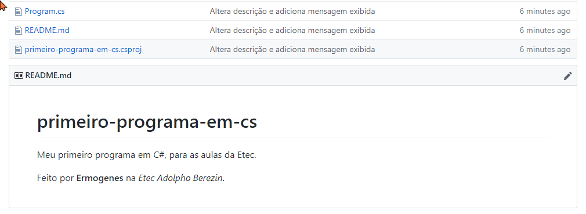Click the book icon in README header
Viewport: 586px width, 214px height.
tap(19, 76)
